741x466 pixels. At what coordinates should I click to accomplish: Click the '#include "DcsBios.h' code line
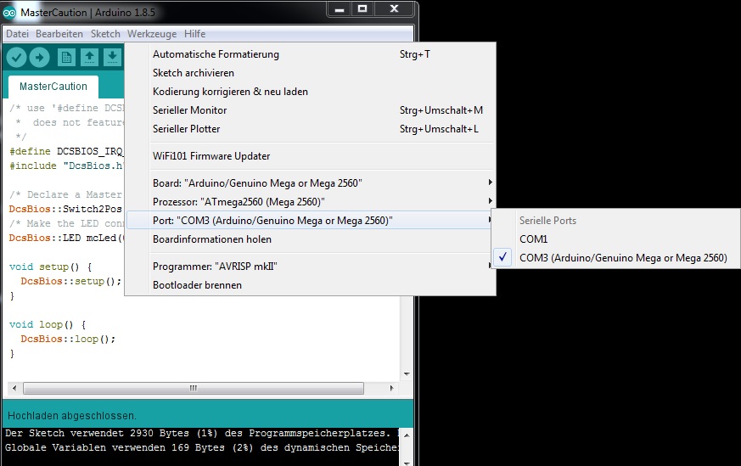65,166
